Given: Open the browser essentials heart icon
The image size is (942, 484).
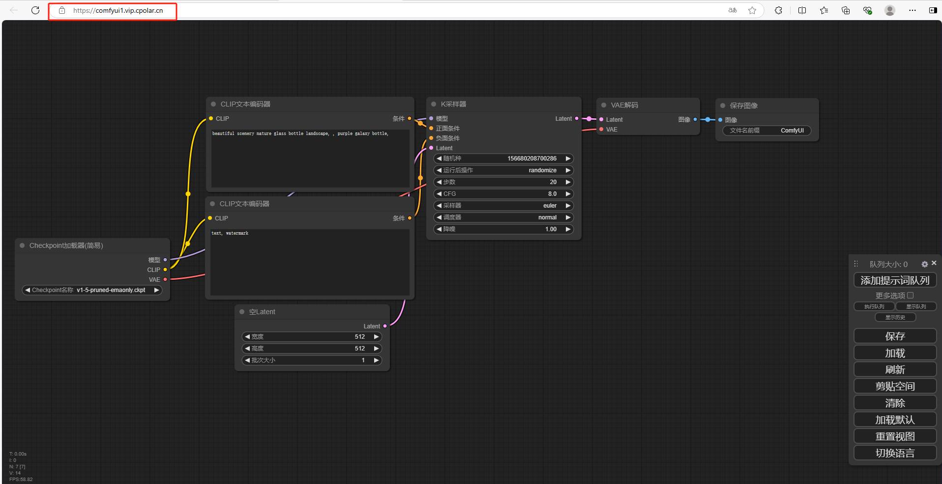Looking at the screenshot, I should tap(868, 10).
